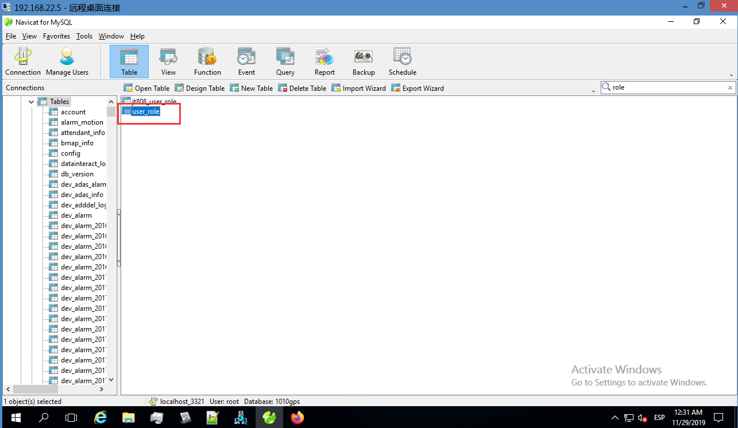Select the dev_adas_info table in tree
Viewport: 738px width, 428px height.
pyautogui.click(x=82, y=195)
